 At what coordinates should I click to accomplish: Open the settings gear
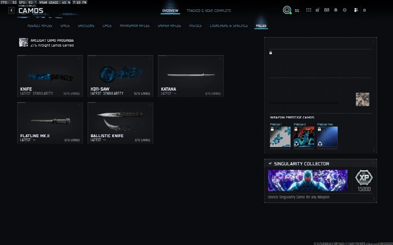coord(345,10)
